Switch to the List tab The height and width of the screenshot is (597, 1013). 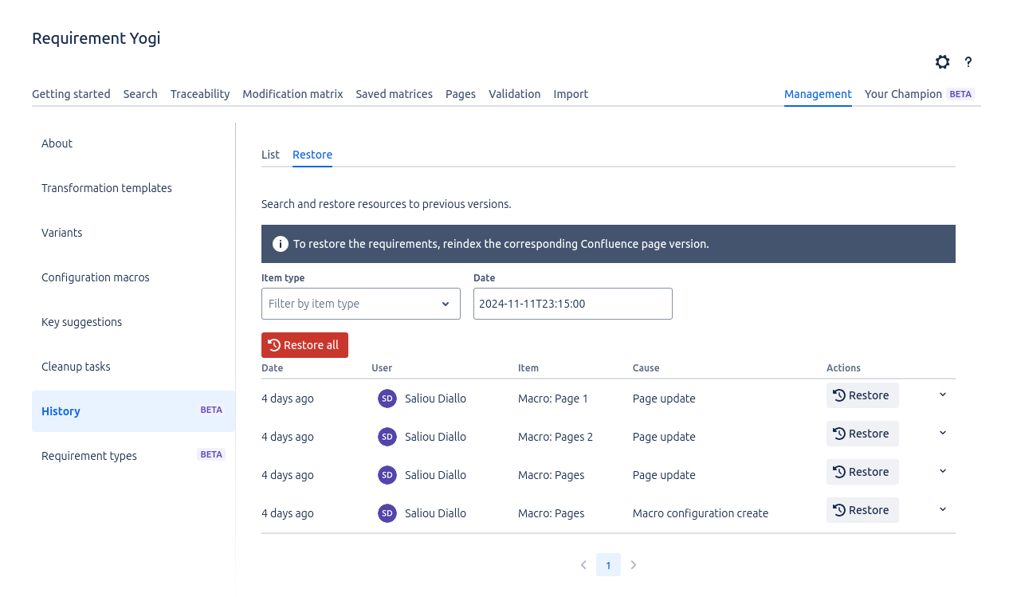coord(270,155)
